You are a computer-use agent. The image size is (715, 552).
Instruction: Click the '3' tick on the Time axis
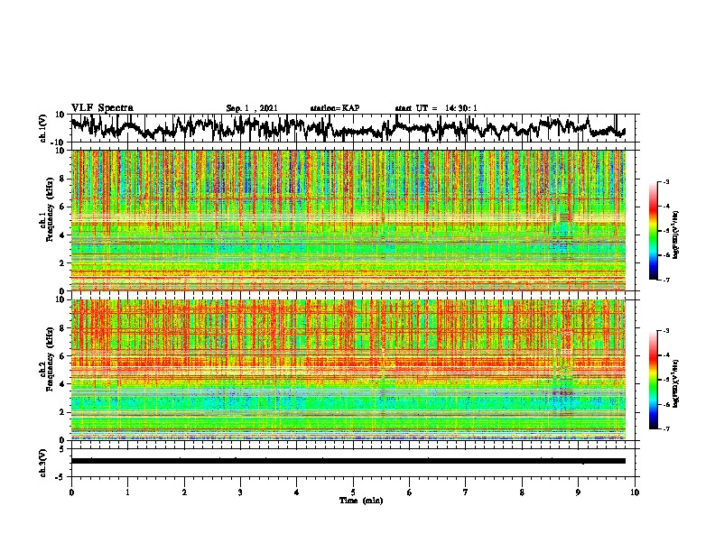(x=240, y=492)
